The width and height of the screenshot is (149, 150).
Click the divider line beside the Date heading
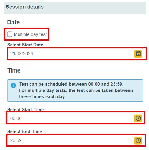click(83, 23)
